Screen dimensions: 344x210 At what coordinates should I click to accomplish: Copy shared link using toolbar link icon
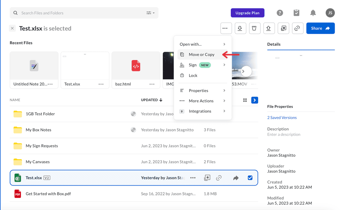tap(298, 28)
